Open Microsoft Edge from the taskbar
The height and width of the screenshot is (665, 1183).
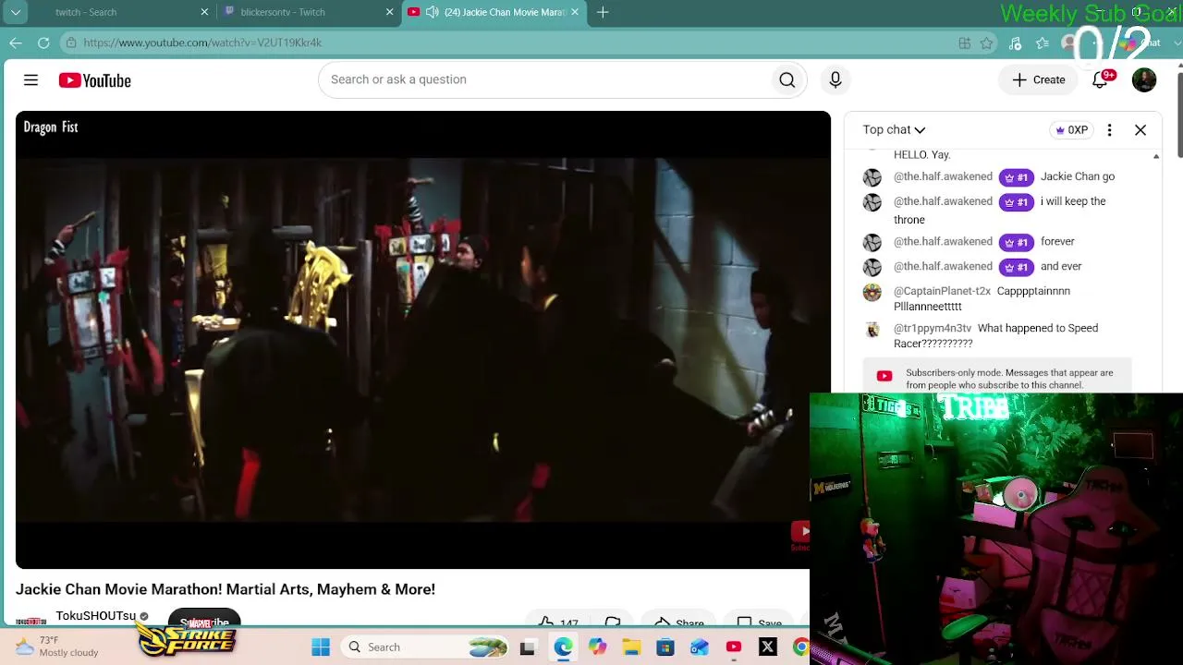pos(563,647)
